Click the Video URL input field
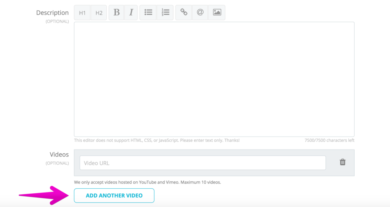Viewport: 390px width, 207px height. click(x=203, y=163)
